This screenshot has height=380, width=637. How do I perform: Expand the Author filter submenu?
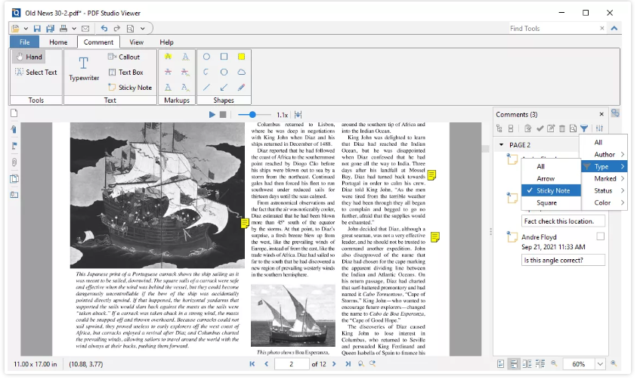(x=605, y=155)
